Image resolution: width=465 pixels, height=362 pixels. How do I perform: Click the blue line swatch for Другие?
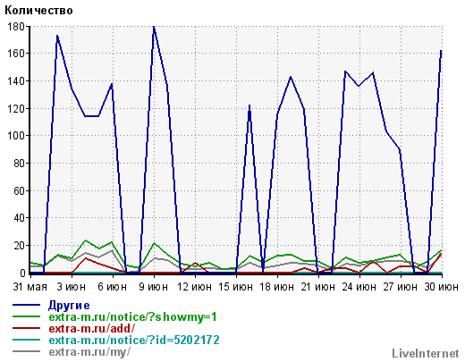pos(26,305)
